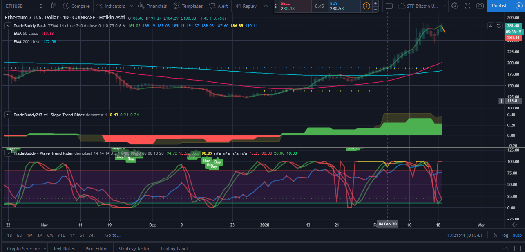Decrease order quantity with minus button

click(x=375, y=9)
